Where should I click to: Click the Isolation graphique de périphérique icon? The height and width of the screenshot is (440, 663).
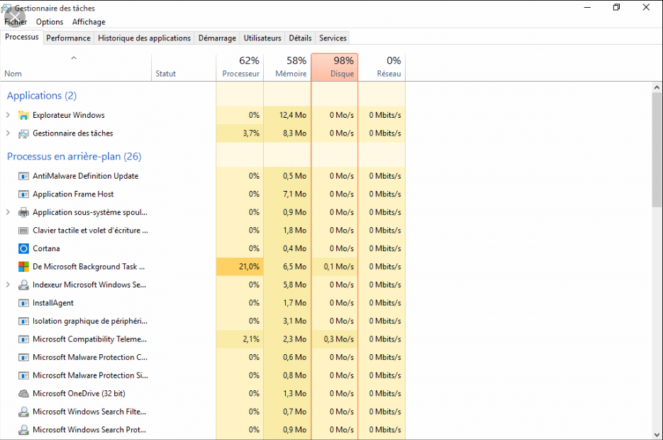pos(23,321)
